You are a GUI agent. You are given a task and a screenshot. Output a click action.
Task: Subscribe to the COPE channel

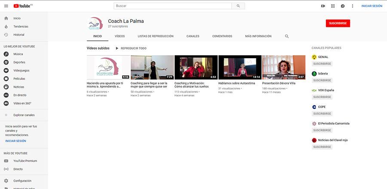[x=322, y=114]
